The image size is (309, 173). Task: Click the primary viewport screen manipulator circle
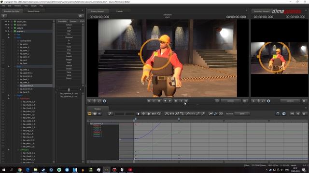[x=104, y=101]
